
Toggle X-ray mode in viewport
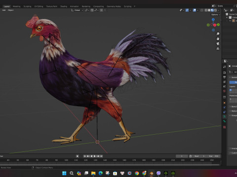pyautogui.click(x=201, y=10)
